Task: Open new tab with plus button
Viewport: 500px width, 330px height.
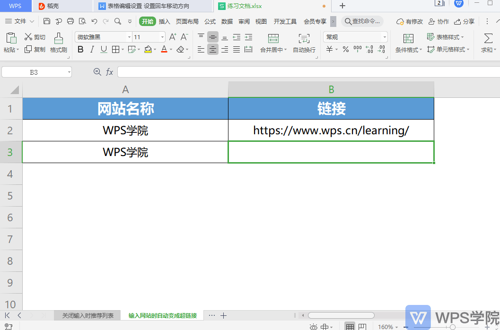Action: 342,6
